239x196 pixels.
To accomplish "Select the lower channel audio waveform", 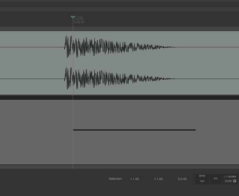I will click(x=119, y=78).
